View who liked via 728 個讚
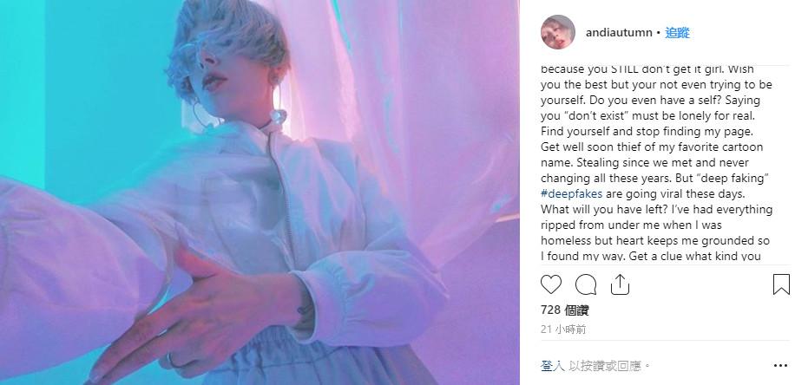The height and width of the screenshot is (385, 795). point(564,310)
